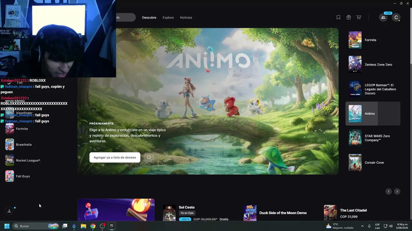Go to the next carousel page arrow
The height and width of the screenshot is (231, 412).
[397, 191]
